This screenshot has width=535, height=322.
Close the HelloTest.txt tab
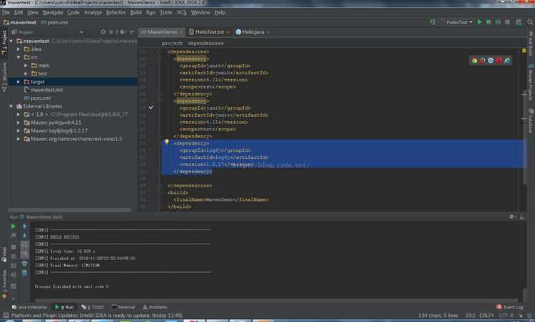click(228, 32)
